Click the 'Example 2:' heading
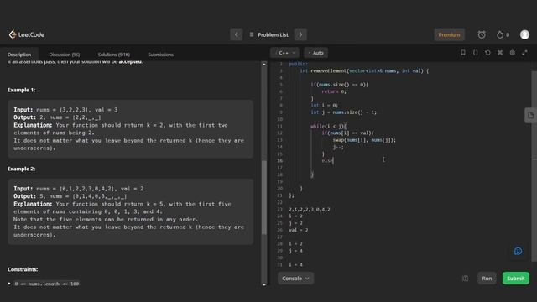Image resolution: width=537 pixels, height=302 pixels. pos(21,169)
